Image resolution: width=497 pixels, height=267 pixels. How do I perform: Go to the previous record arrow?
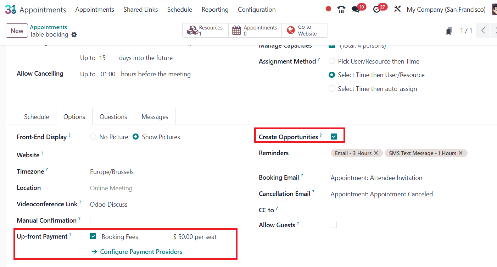coord(483,31)
